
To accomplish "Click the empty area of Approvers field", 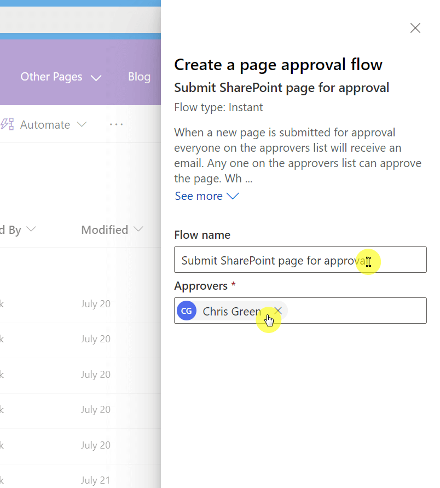I will click(x=357, y=311).
